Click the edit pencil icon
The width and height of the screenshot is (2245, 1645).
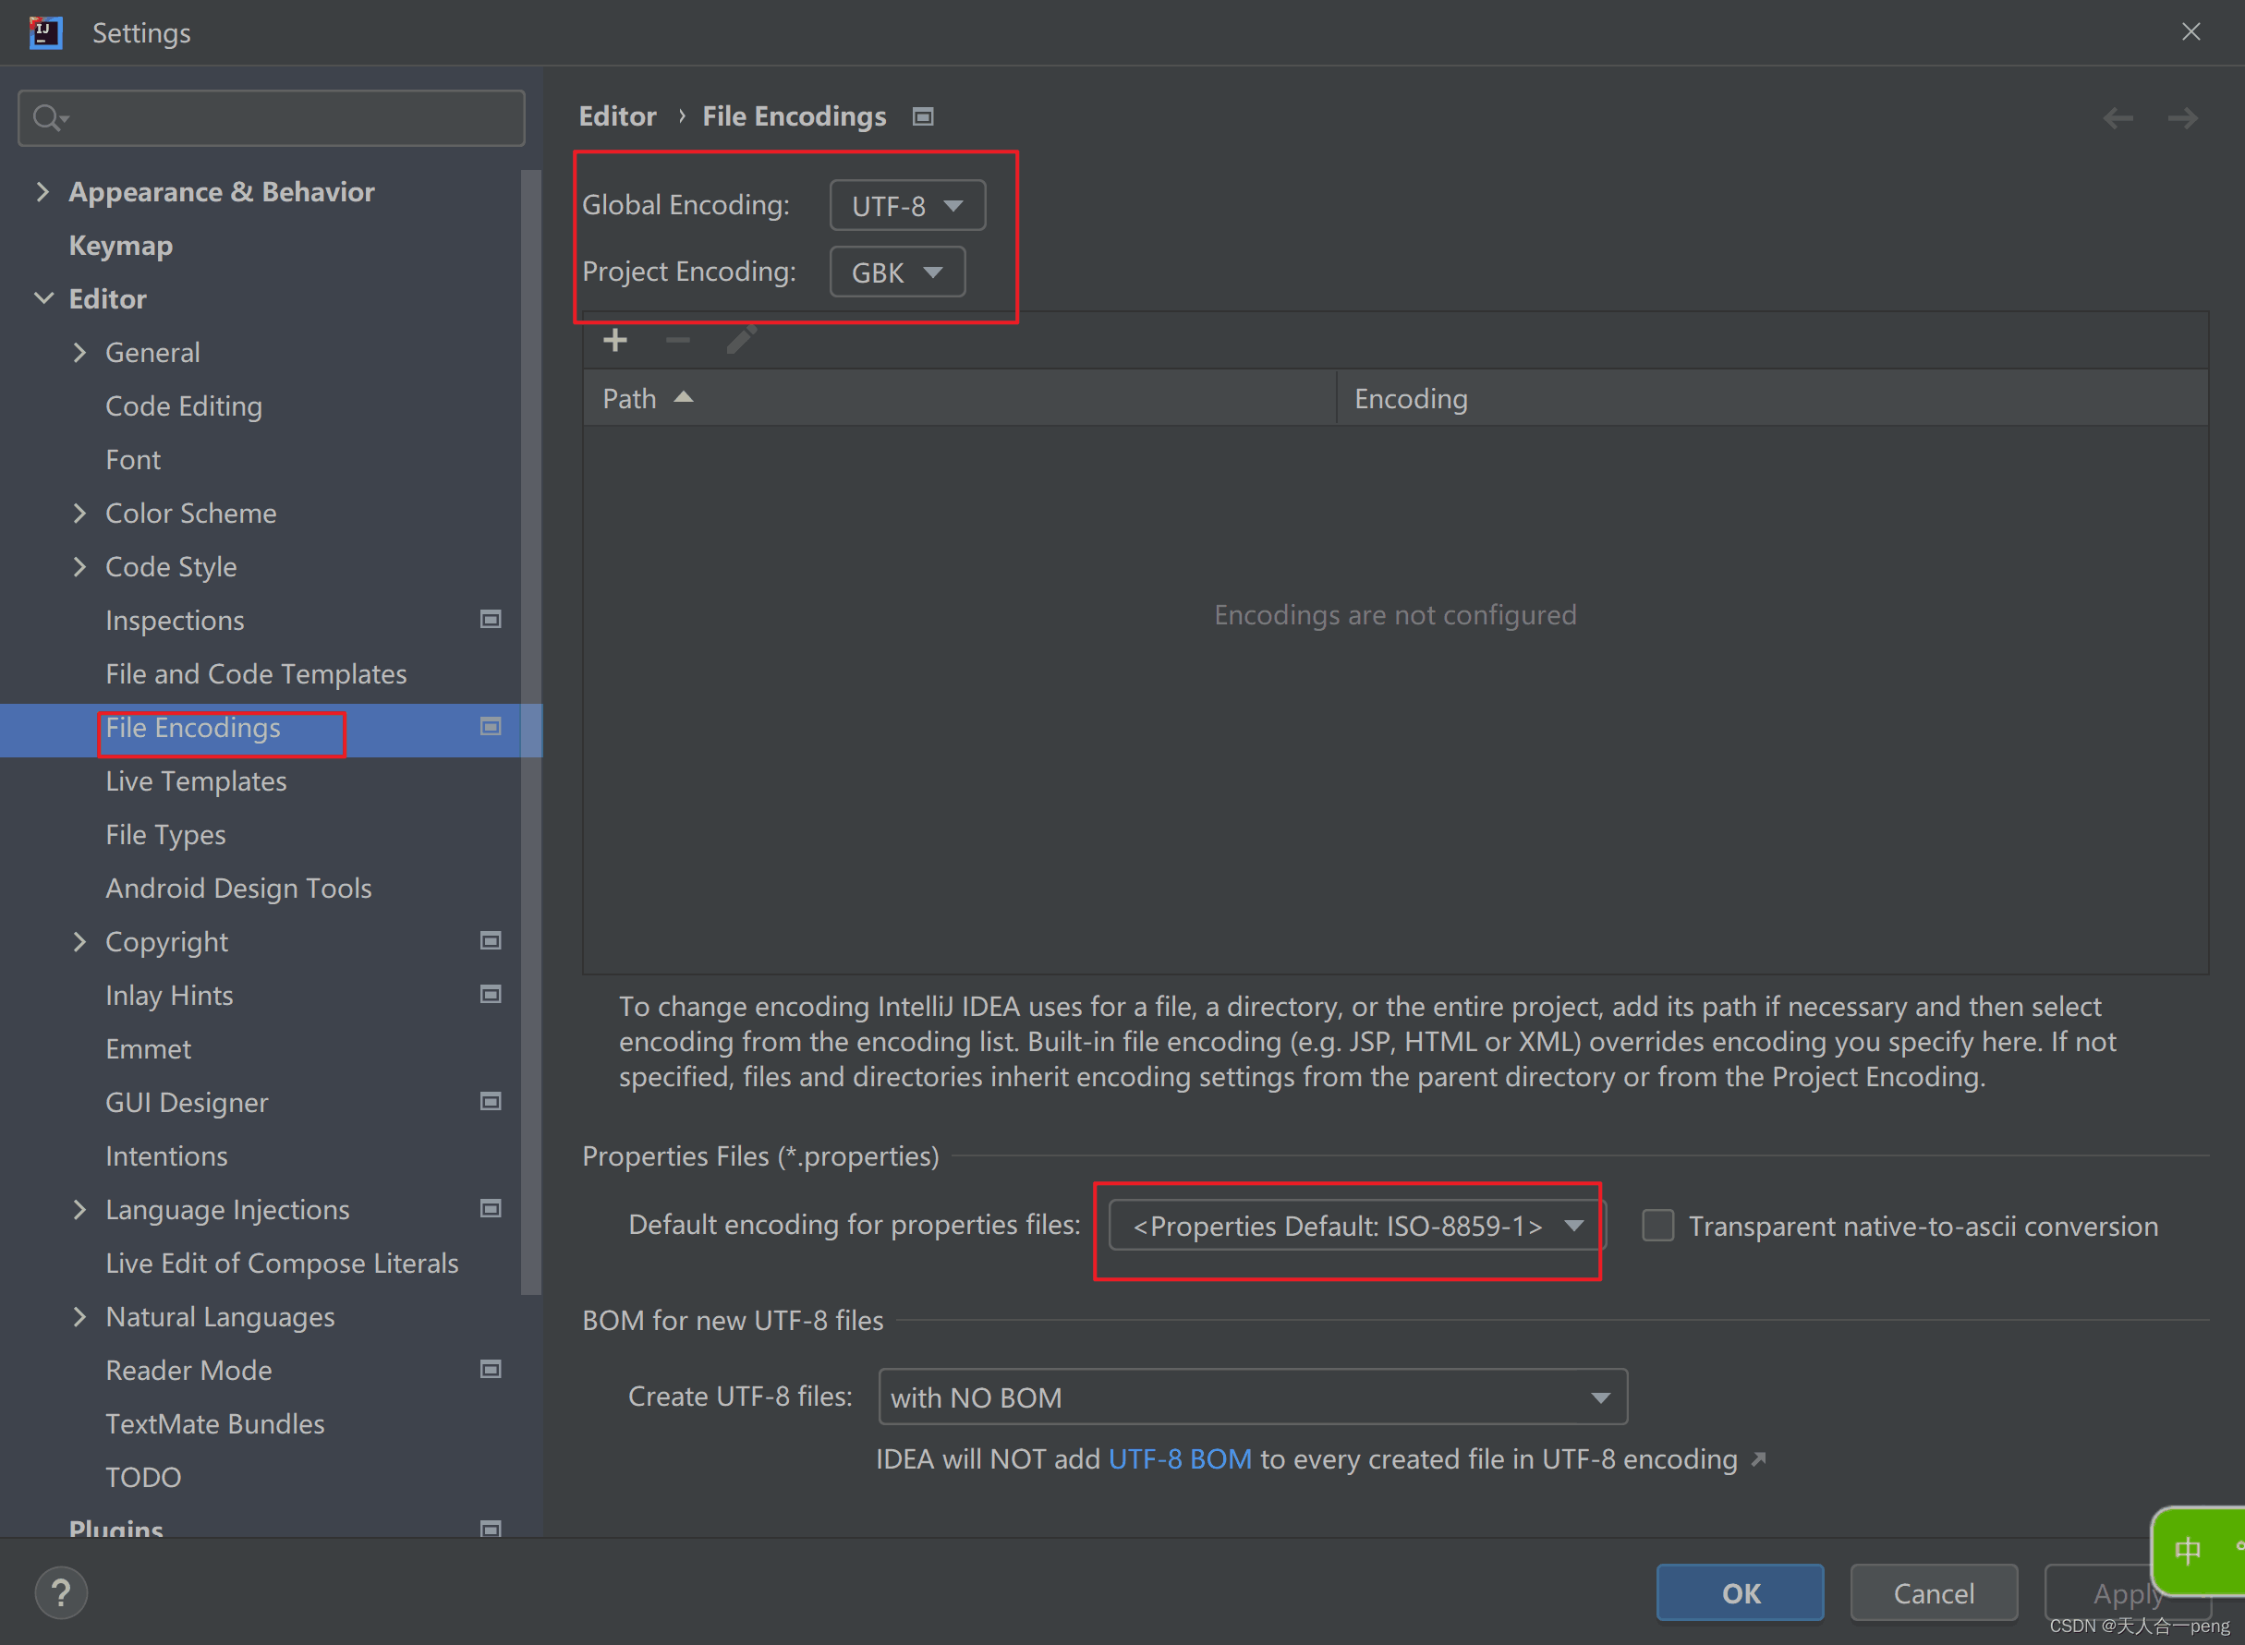[x=741, y=340]
